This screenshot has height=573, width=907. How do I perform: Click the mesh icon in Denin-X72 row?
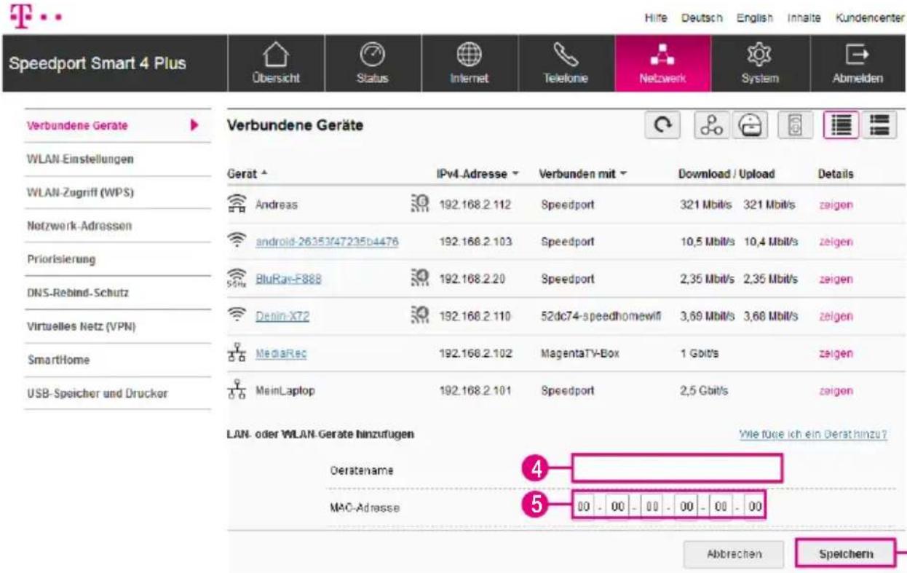coord(419,316)
